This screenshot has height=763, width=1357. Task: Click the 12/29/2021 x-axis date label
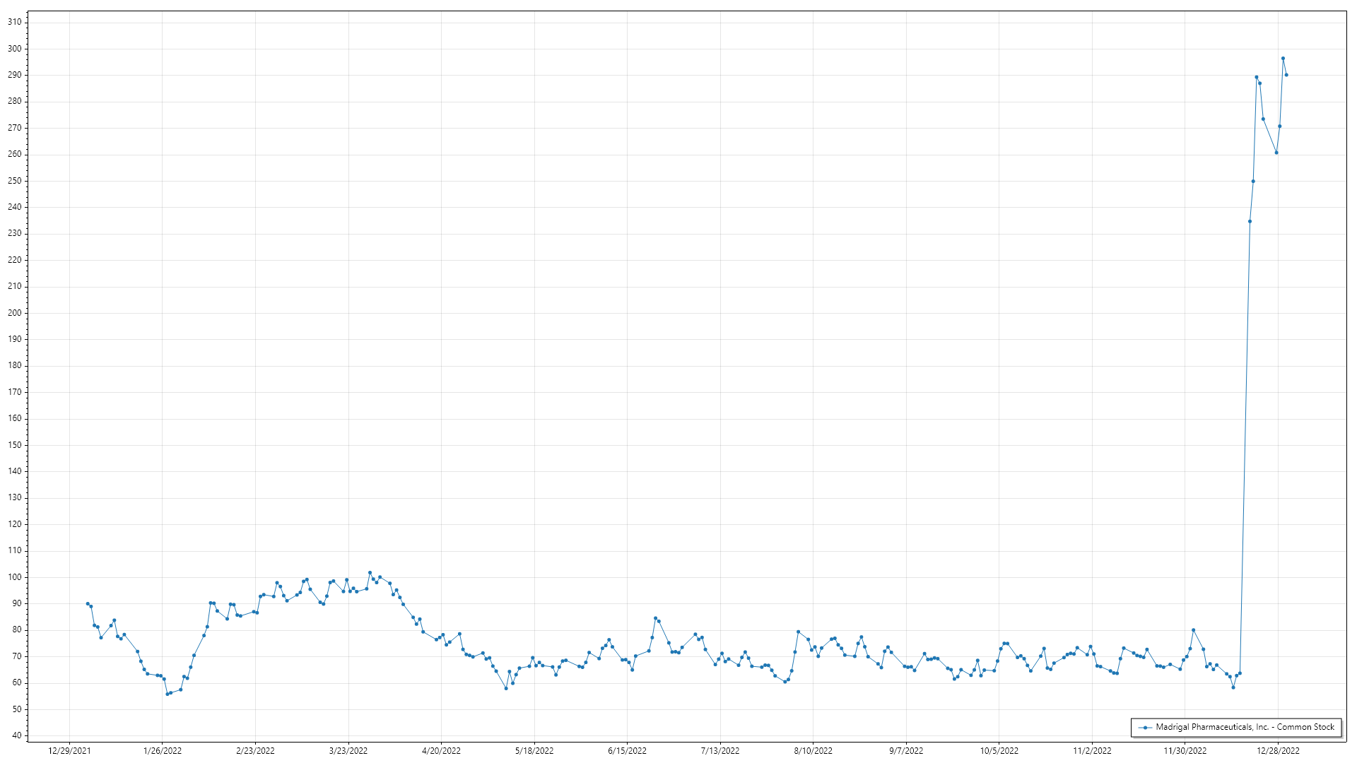69,751
